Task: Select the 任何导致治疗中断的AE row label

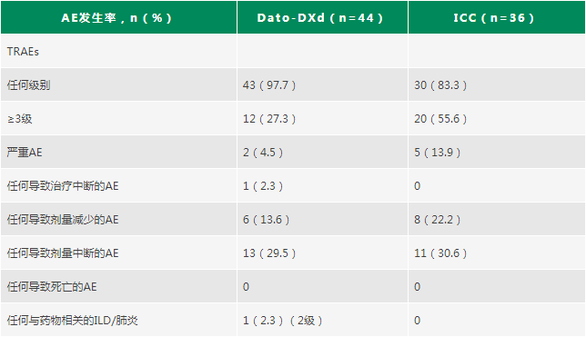Action: coord(63,186)
